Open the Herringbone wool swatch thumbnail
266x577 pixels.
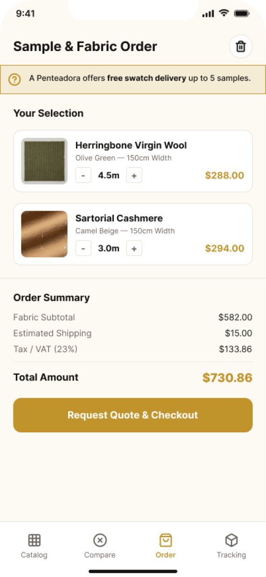(44, 161)
